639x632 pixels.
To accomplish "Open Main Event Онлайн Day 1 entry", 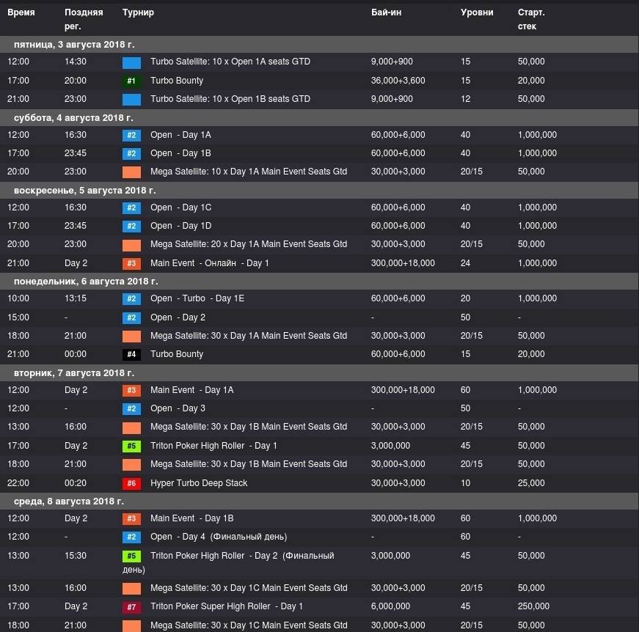I will pyautogui.click(x=210, y=263).
